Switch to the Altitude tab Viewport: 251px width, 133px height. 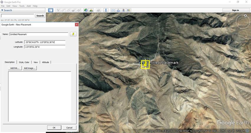coord(45,62)
